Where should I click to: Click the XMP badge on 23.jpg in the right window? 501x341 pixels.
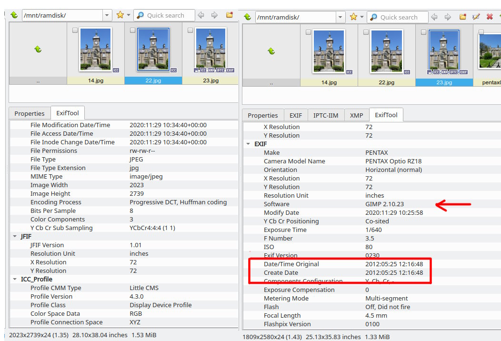click(444, 72)
